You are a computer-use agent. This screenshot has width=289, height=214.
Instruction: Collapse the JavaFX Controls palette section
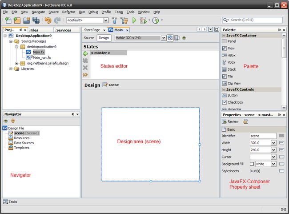(x=224, y=89)
